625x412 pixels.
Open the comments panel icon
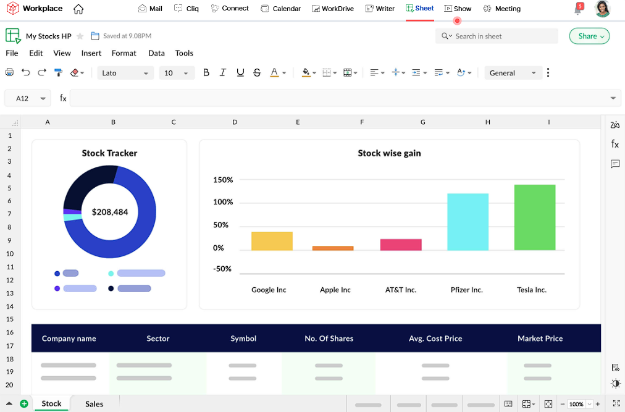pyautogui.click(x=615, y=164)
